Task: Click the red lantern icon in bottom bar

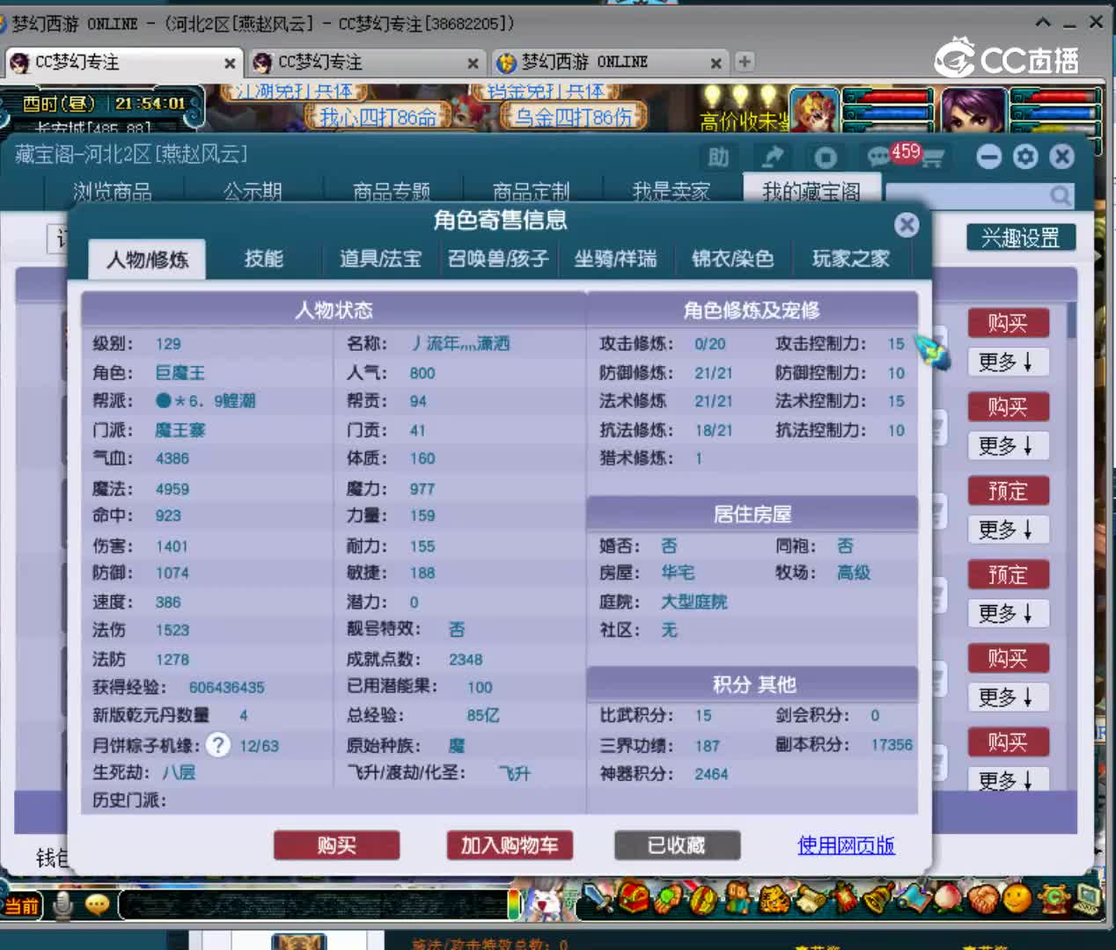Action: [844, 899]
